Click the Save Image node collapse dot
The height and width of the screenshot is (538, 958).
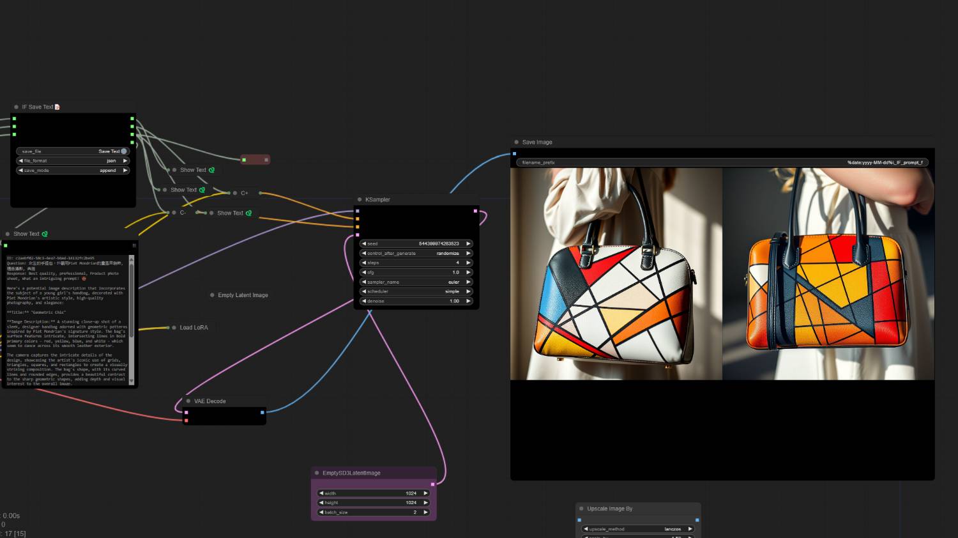[x=517, y=142]
